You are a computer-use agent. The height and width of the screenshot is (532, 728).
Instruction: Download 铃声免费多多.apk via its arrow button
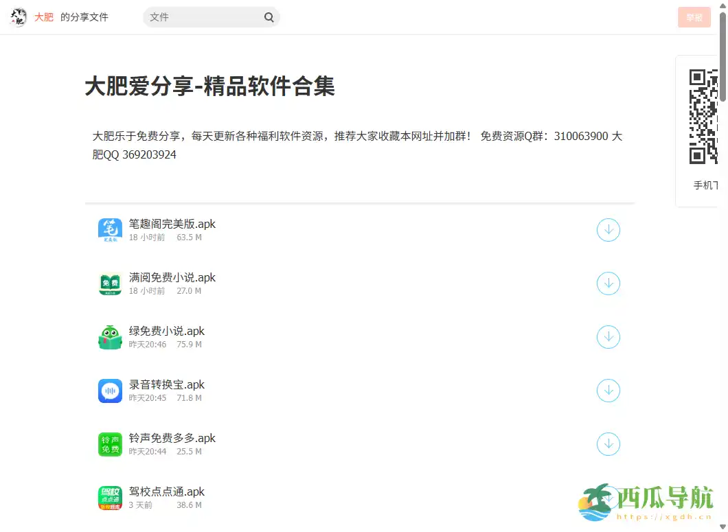tap(608, 444)
